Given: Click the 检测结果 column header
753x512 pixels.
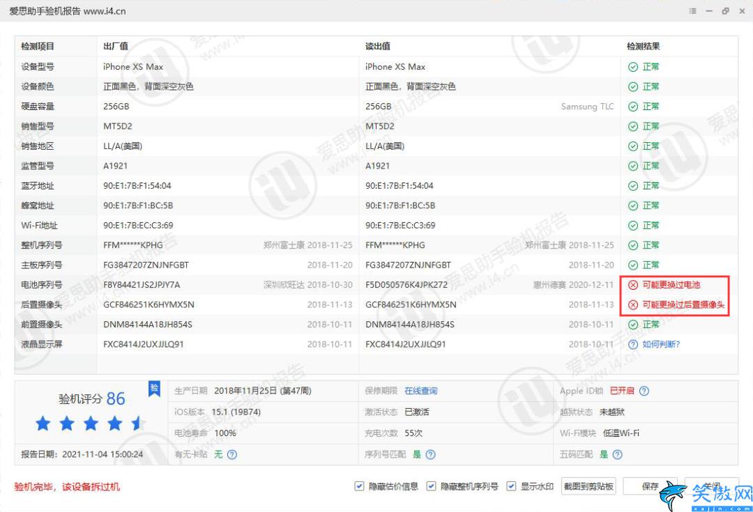Looking at the screenshot, I should click(x=644, y=47).
